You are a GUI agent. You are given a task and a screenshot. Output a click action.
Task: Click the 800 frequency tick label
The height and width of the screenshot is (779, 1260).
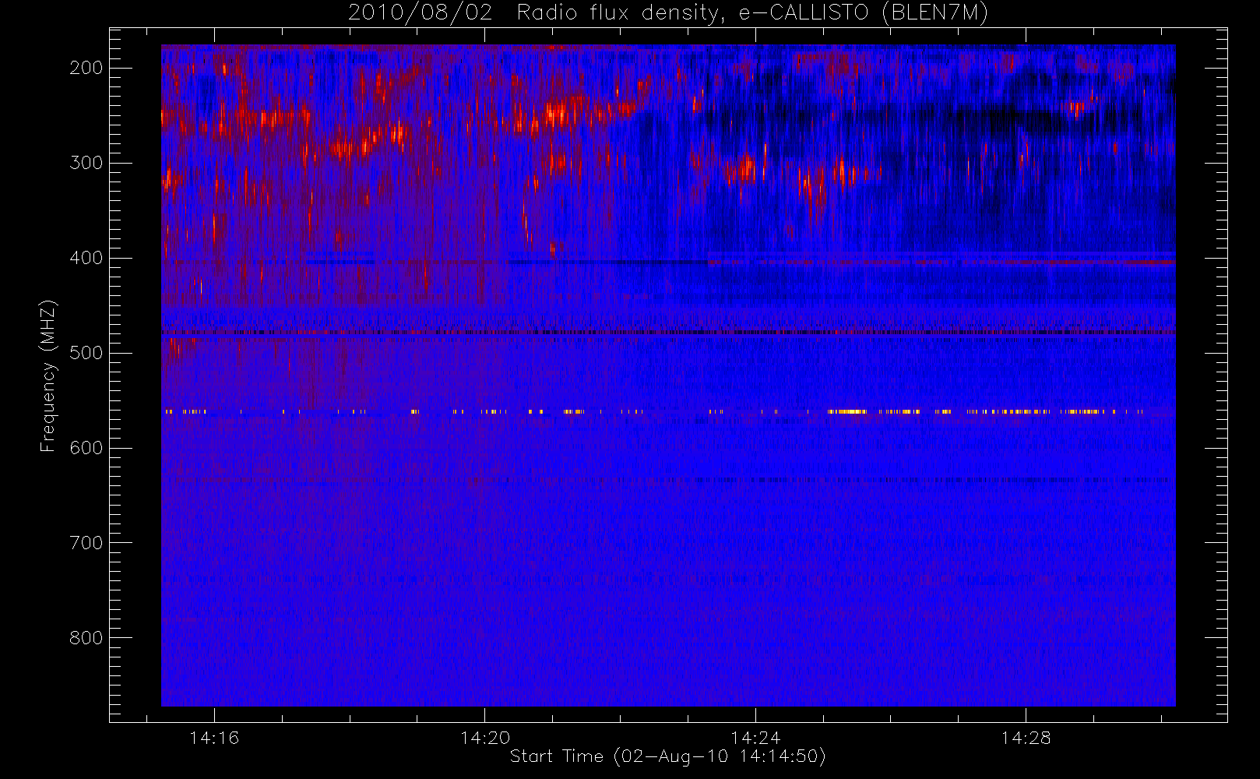[x=86, y=638]
